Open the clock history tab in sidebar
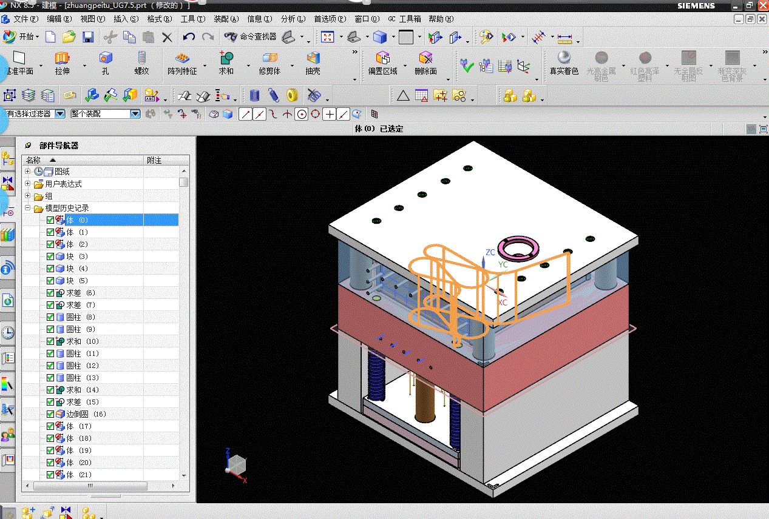 [8, 332]
